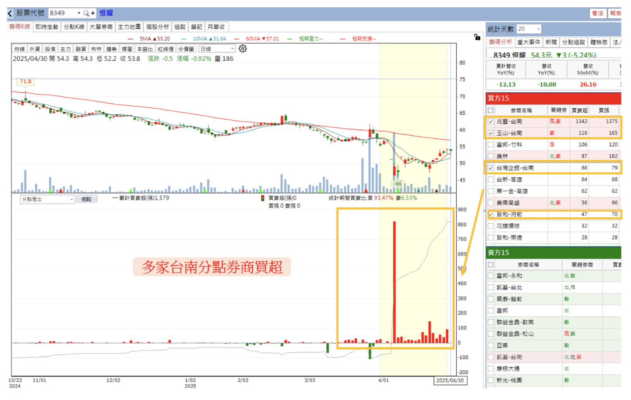631x400 pixels.
Task: Sort by 買張 column header
Action: [604, 110]
